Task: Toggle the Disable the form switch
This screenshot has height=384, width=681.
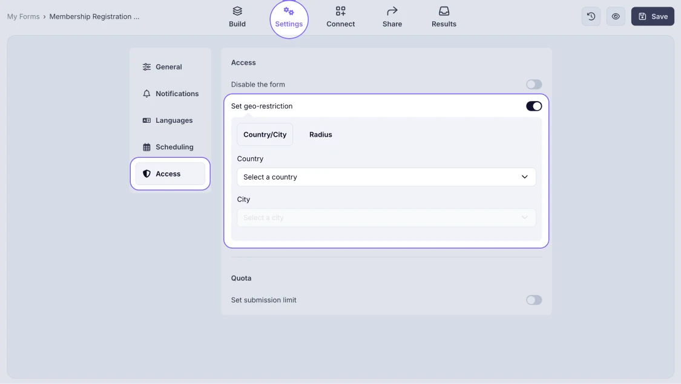Action: pos(533,85)
